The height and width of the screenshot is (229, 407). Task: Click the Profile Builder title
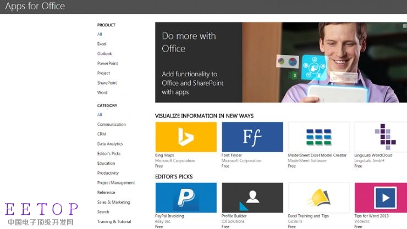234,216
